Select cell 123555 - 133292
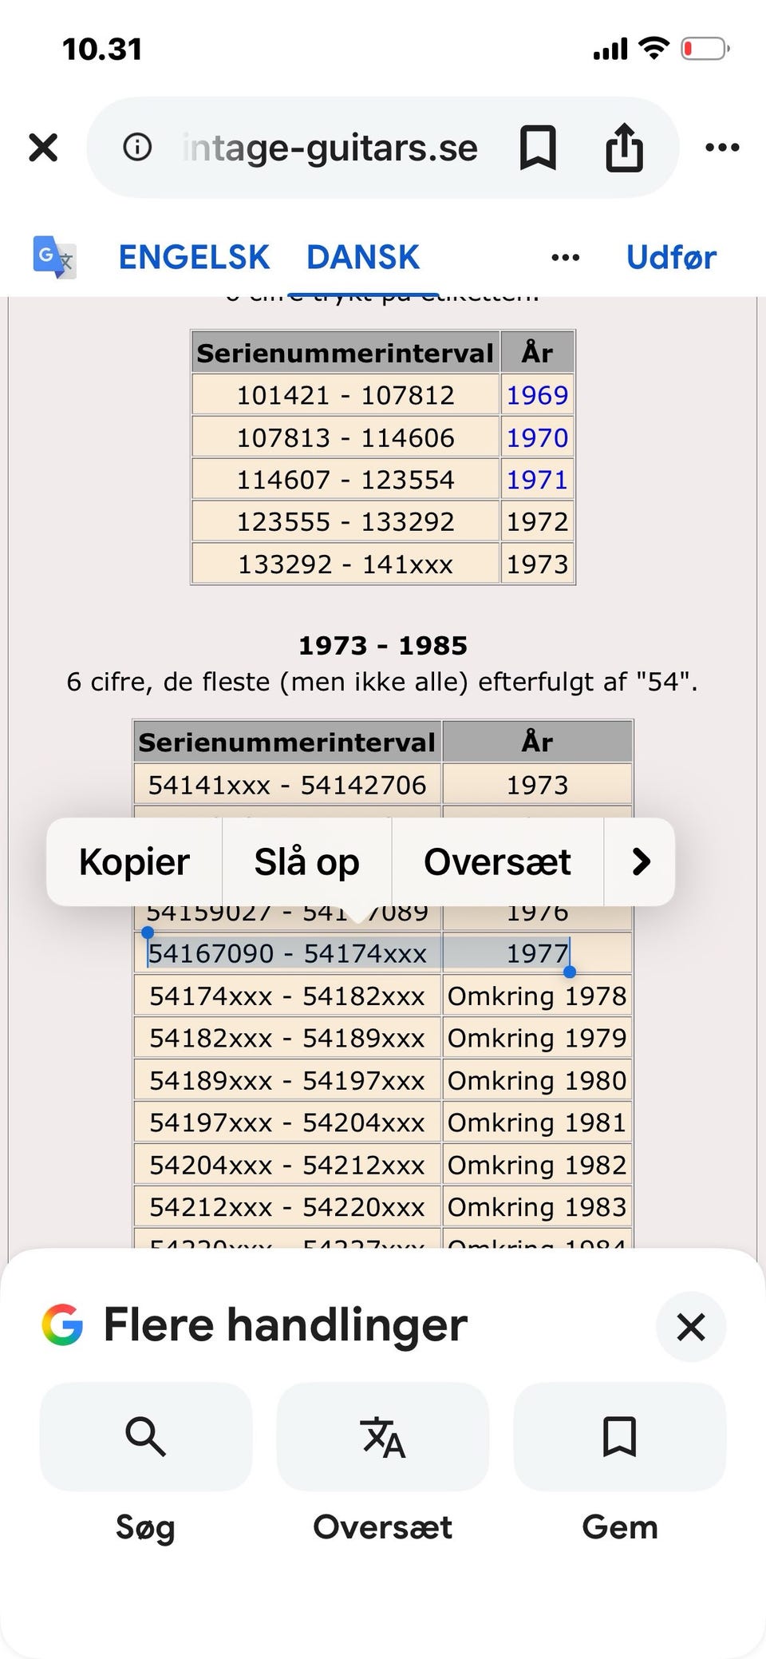 (x=345, y=522)
